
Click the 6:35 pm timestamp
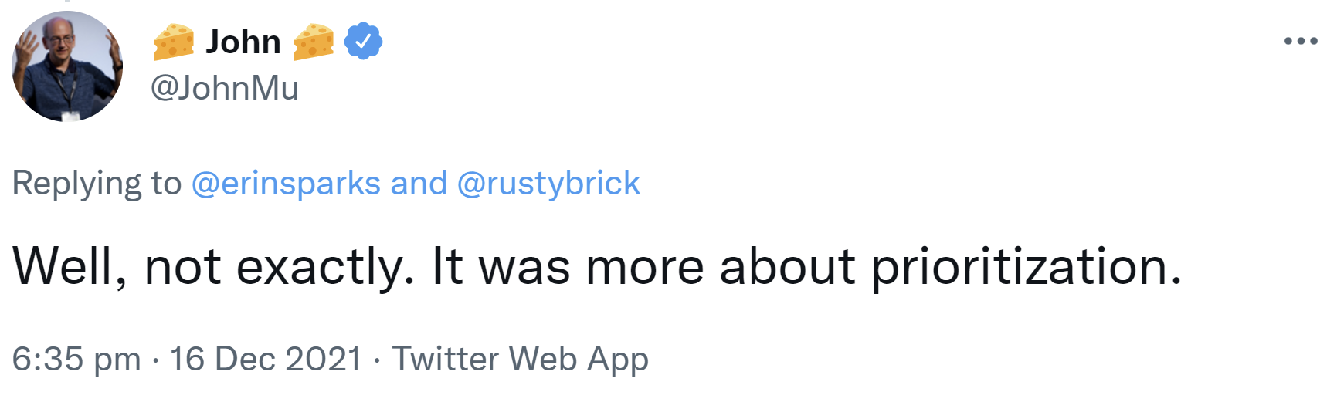coord(76,359)
